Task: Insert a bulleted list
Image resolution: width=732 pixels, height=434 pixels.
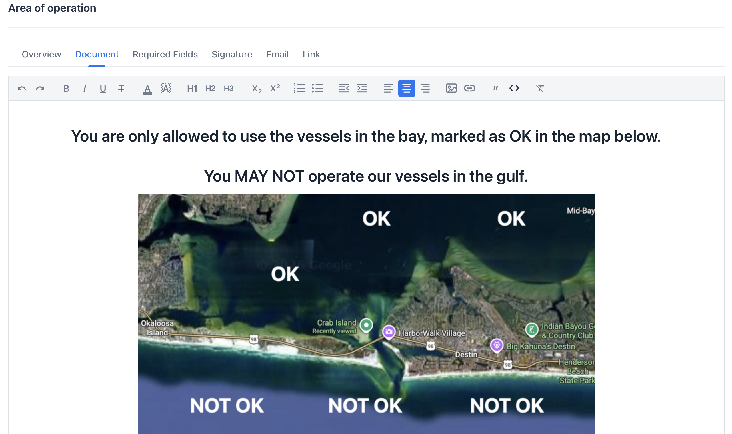Action: 318,88
